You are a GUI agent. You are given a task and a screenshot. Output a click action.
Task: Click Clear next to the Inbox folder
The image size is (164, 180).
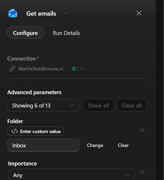123,145
